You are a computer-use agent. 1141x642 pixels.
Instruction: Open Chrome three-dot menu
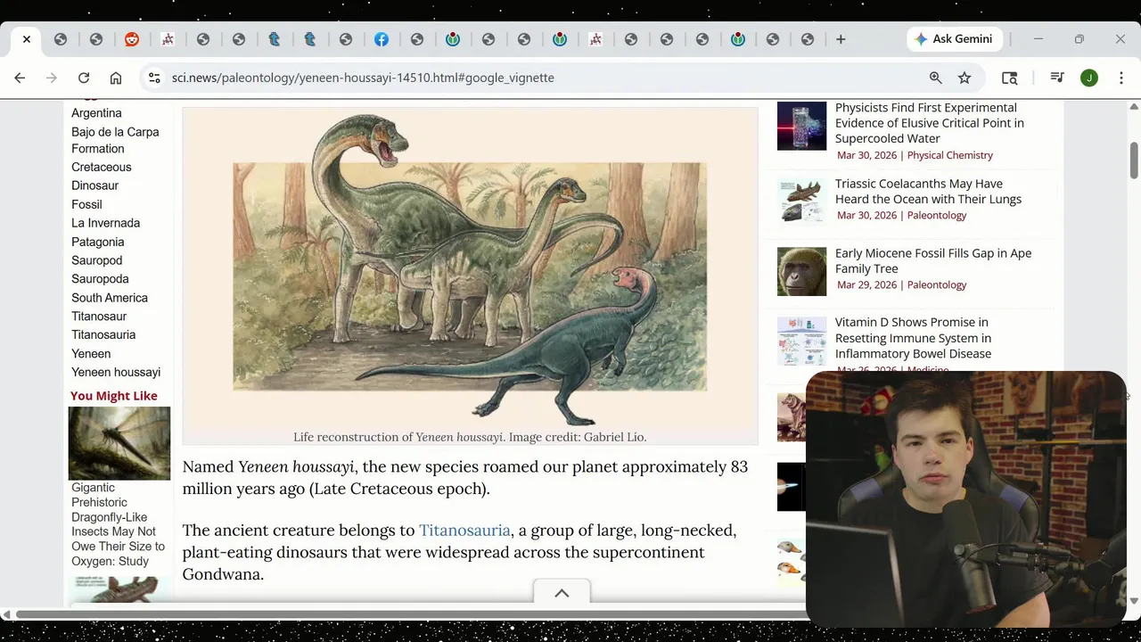1121,78
